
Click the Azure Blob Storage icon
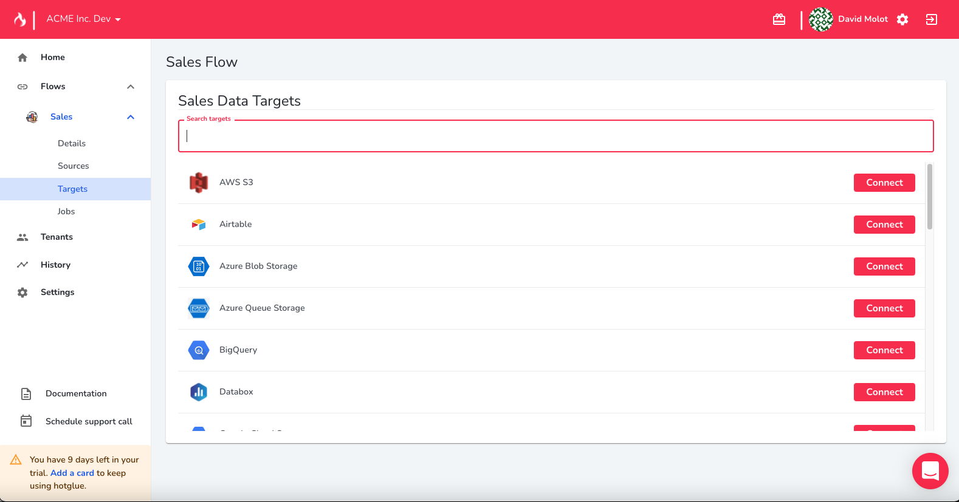point(199,266)
